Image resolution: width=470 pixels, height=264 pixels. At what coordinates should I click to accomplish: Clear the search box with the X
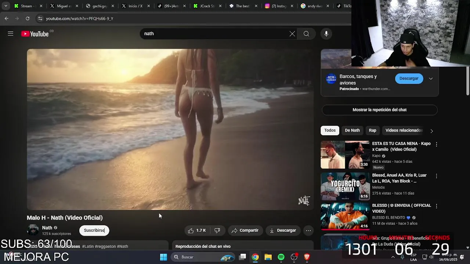click(x=292, y=34)
